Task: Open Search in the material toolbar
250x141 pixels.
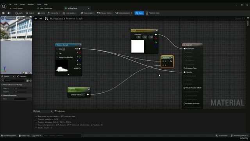Action: coord(30,13)
